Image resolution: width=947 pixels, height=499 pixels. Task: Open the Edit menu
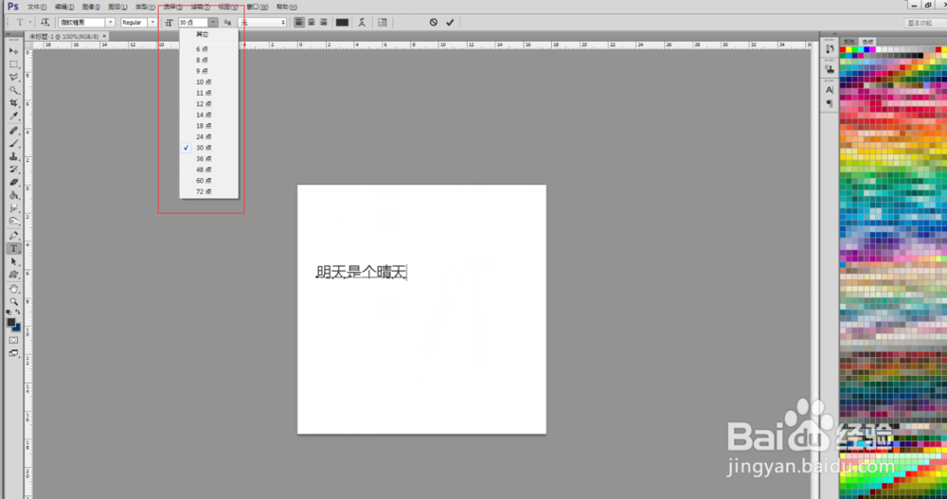[64, 7]
